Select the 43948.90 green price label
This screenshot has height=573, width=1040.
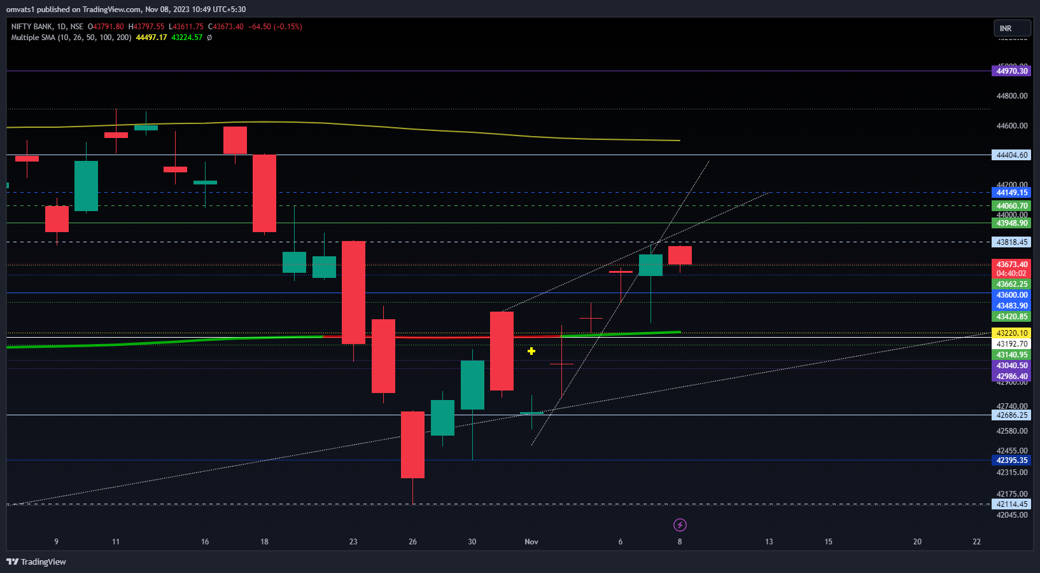tap(1011, 223)
